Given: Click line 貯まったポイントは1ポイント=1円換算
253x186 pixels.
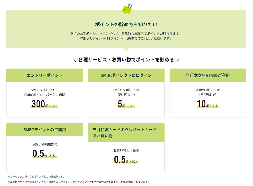Looking at the screenshot, I should point(126,39).
